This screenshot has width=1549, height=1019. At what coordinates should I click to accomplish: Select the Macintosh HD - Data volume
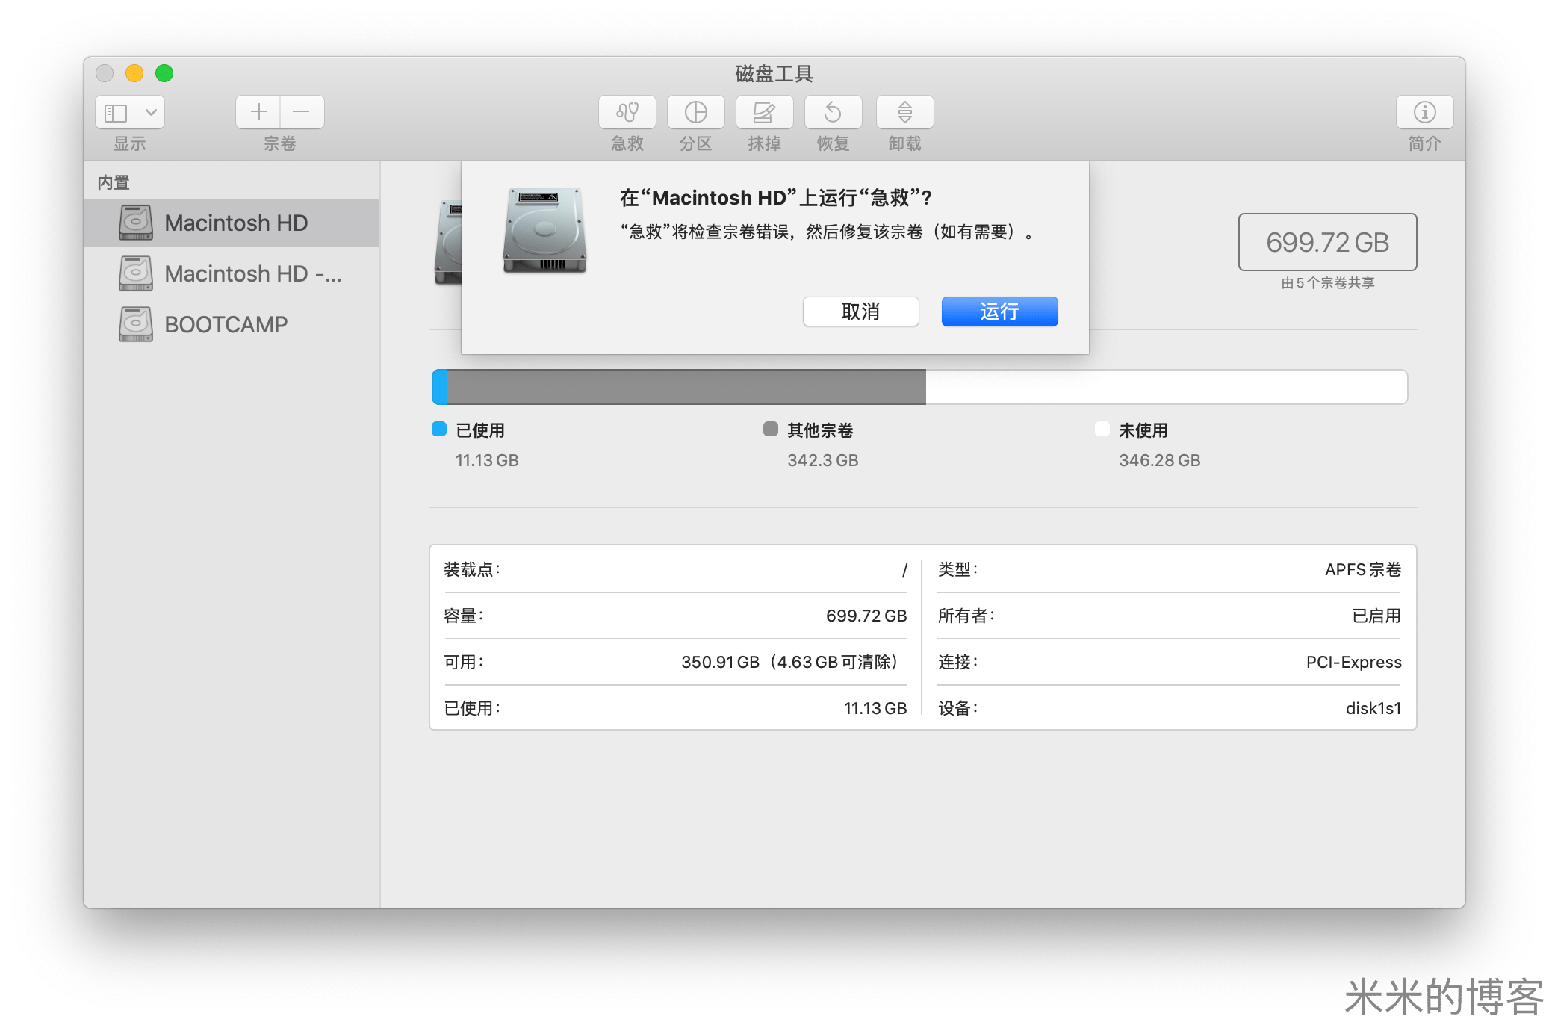[x=252, y=273]
